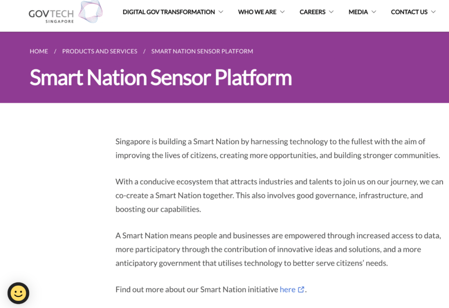Select the Careers menu item

313,12
